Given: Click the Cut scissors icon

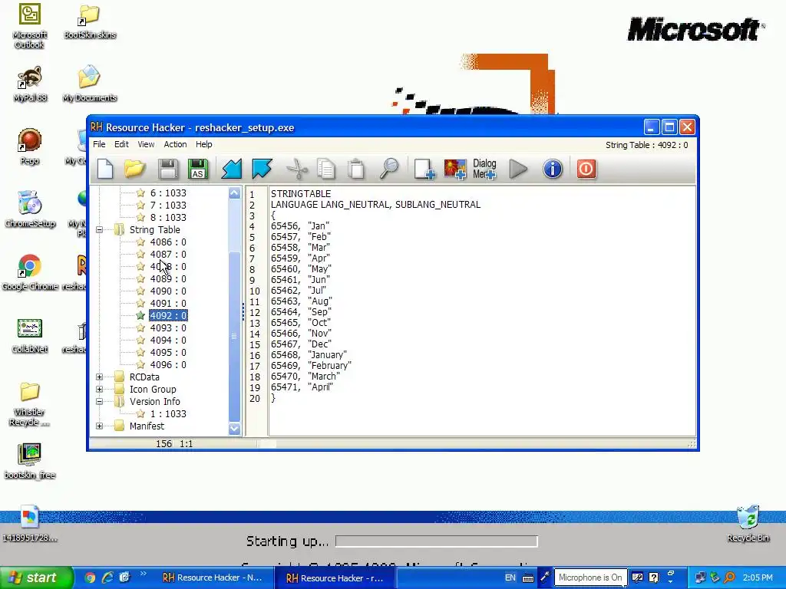Looking at the screenshot, I should pyautogui.click(x=297, y=169).
